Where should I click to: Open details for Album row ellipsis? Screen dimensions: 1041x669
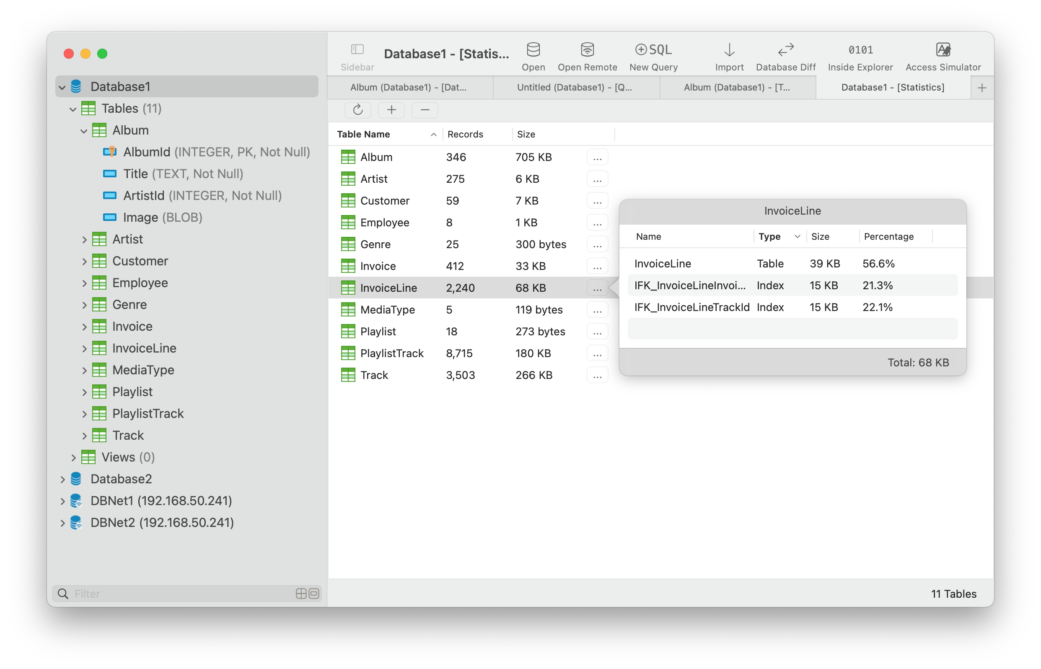pyautogui.click(x=597, y=157)
